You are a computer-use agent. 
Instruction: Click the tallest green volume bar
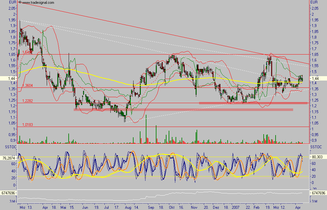coord(146,129)
